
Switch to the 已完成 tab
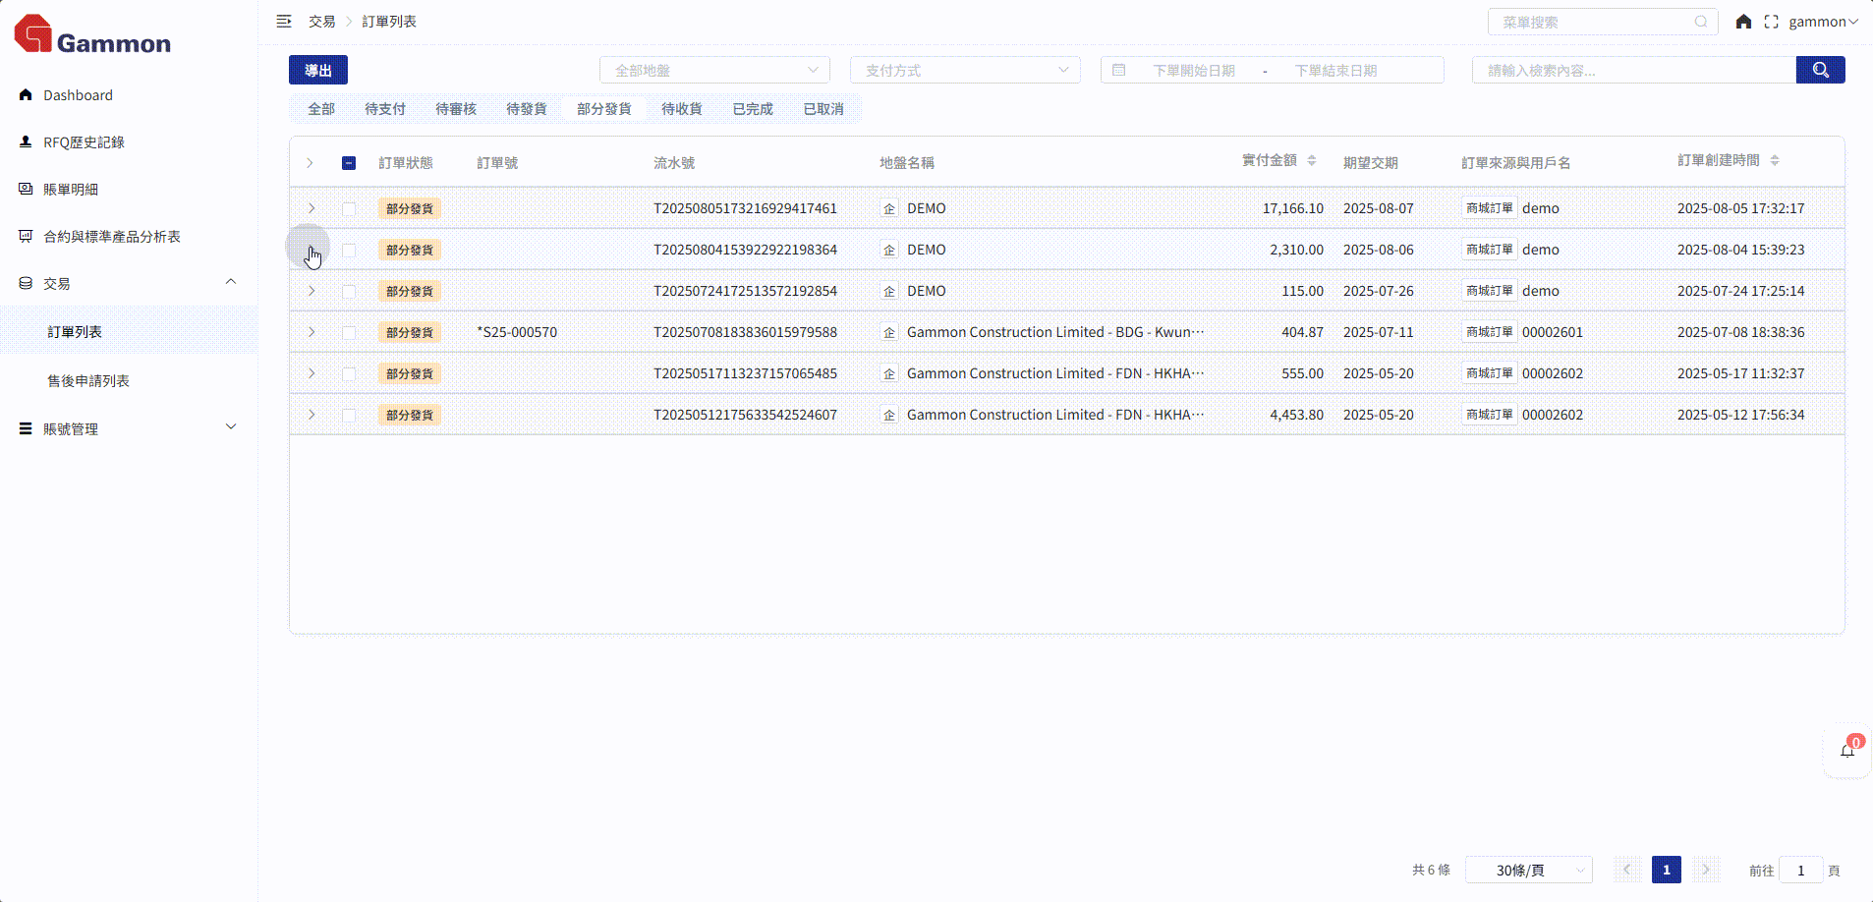pos(752,109)
